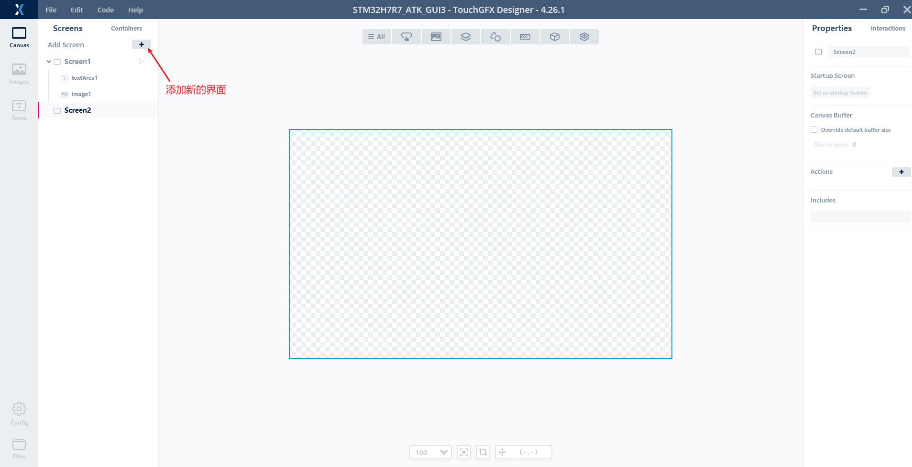Open the Config settings gear
Viewport: 912px width, 467px height.
pos(19,414)
